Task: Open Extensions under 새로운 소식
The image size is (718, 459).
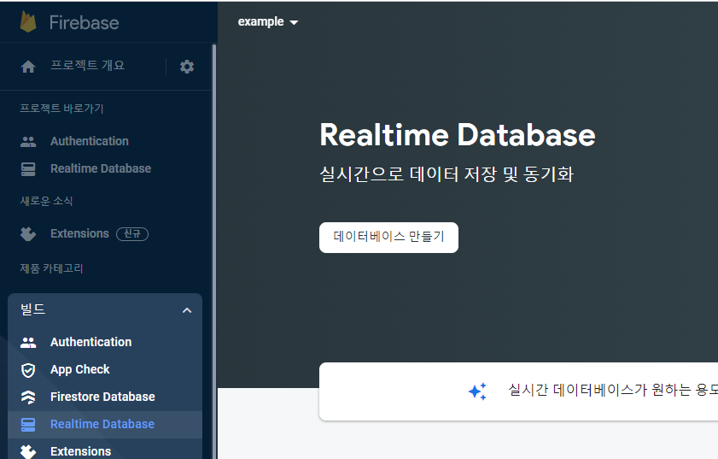Action: pos(79,233)
